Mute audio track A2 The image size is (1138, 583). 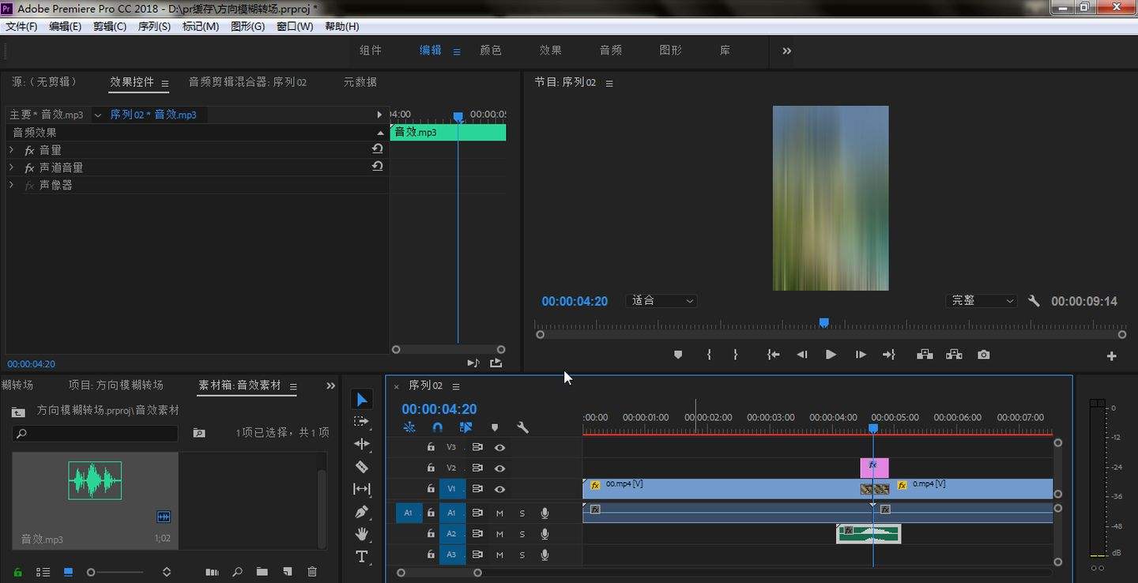(499, 534)
